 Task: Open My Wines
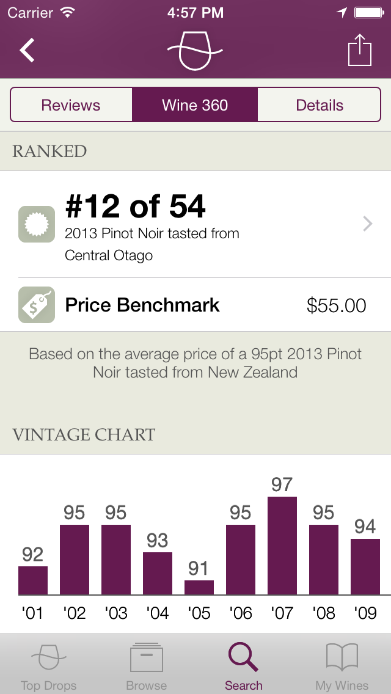[x=342, y=663]
